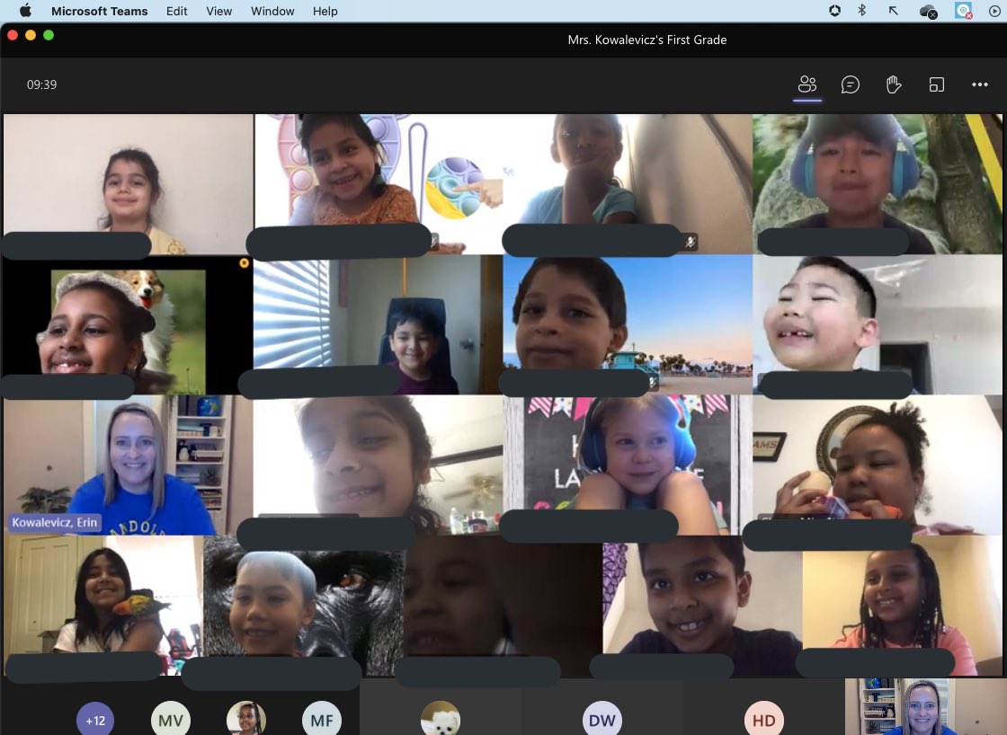Click the title Mrs. Kowalevicz's First Grade
The image size is (1007, 735).
tap(647, 40)
